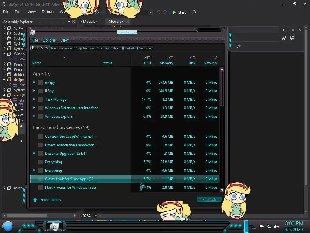
Task: Click the Fewer details link
Action: 51,200
